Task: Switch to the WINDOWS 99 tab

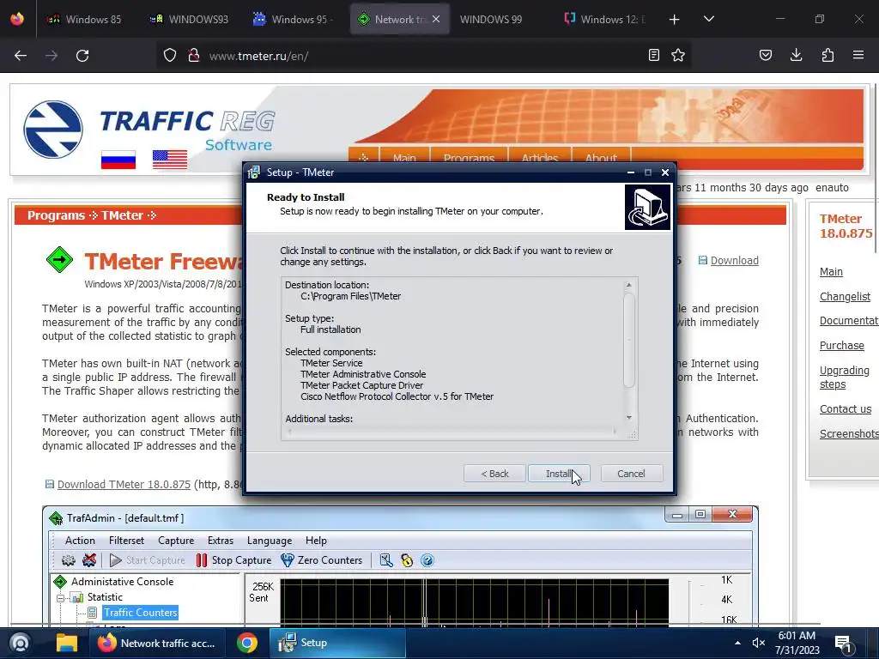Action: point(490,19)
